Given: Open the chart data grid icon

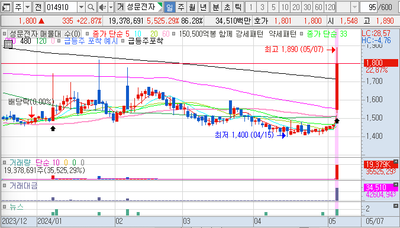Looking at the screenshot, I should [x=8, y=44].
